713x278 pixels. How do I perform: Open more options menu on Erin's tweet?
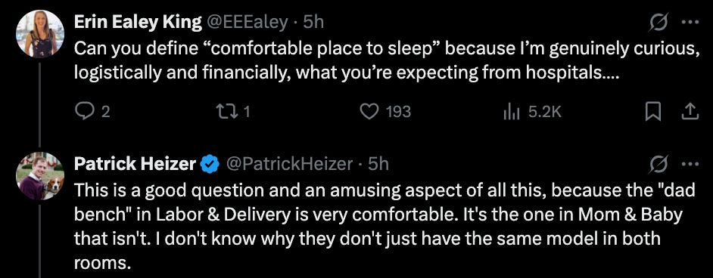point(690,22)
